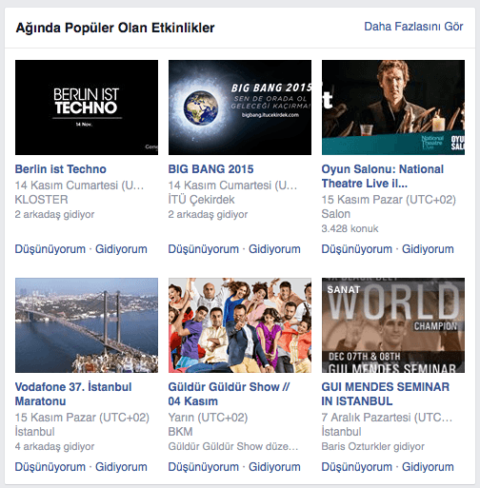Open the Güldür Güldür Show cast photo
Viewport: 480px width, 488px height.
point(240,325)
